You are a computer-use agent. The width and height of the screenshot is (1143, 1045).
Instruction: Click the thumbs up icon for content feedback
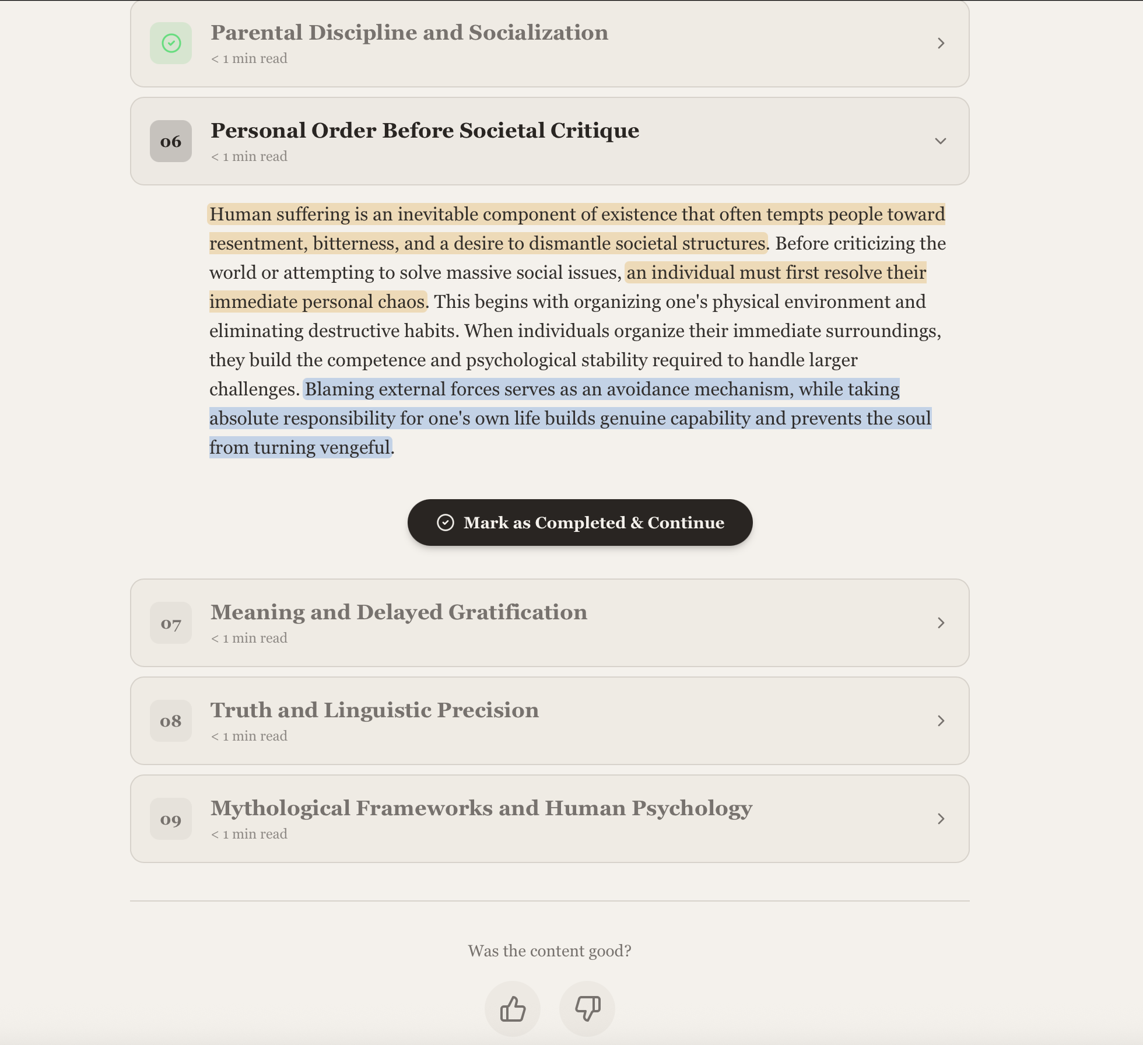click(513, 1009)
